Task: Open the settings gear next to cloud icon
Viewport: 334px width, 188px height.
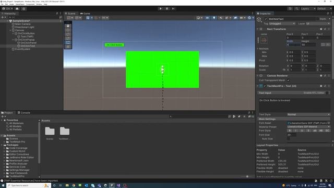Action: click(x=24, y=9)
